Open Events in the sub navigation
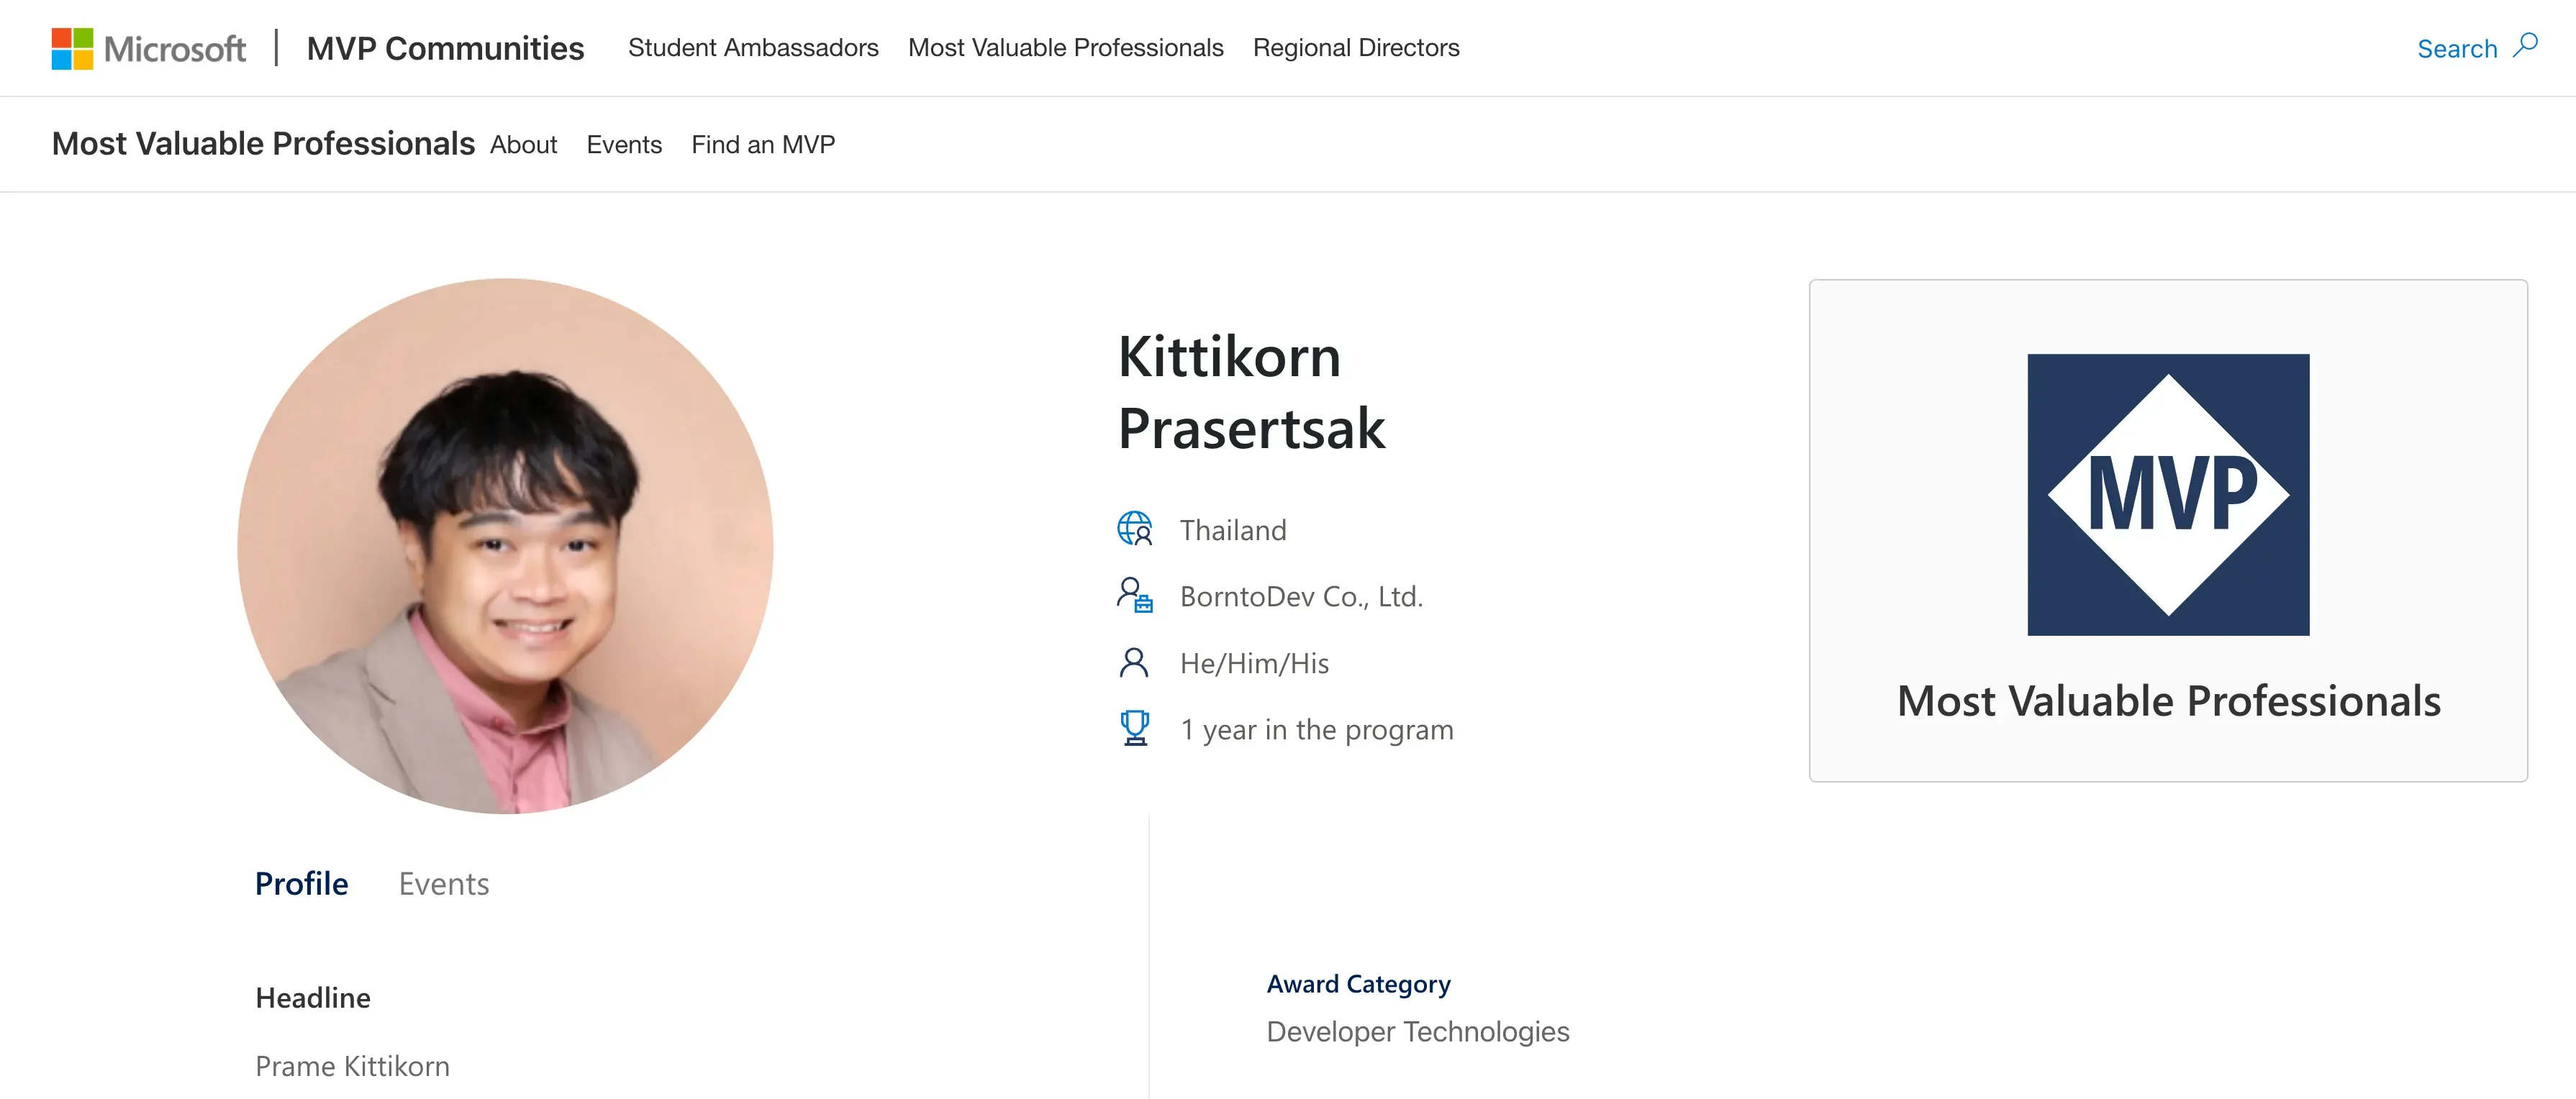Screen dimensions: 2576x1099 (624, 145)
